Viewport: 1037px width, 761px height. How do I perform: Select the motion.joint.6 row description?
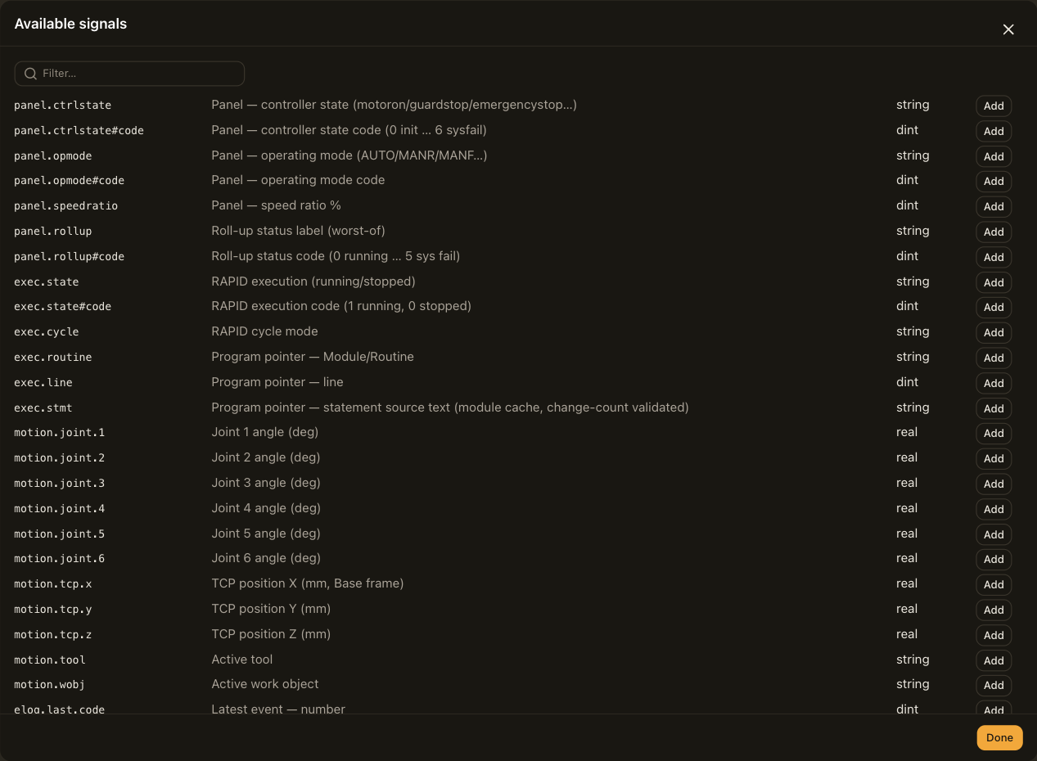[266, 558]
